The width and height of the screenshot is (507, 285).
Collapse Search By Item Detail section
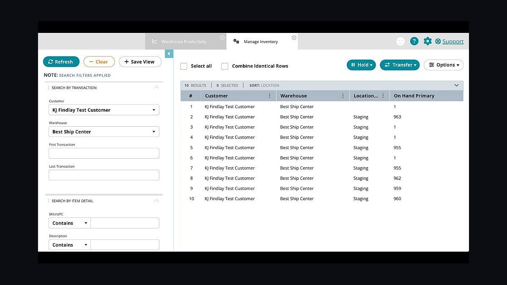156,201
